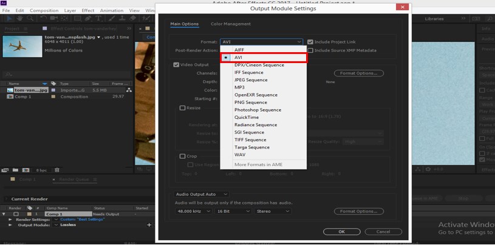
Task: Click the new composition icon in Project panel
Action: (x=26, y=170)
